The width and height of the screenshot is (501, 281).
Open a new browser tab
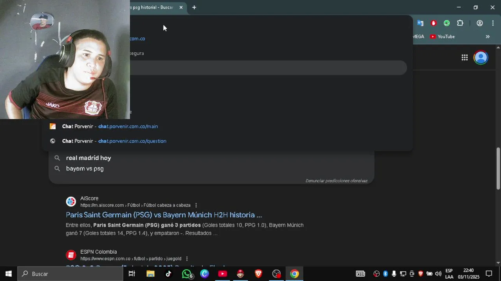pyautogui.click(x=194, y=7)
